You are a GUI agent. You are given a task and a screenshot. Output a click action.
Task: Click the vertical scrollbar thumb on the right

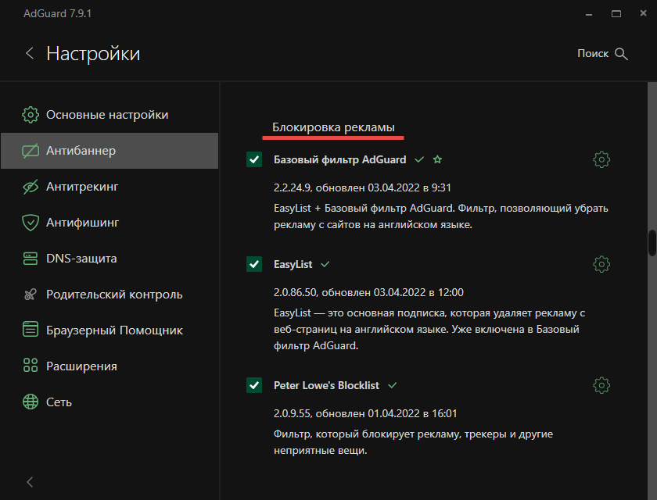(x=652, y=243)
